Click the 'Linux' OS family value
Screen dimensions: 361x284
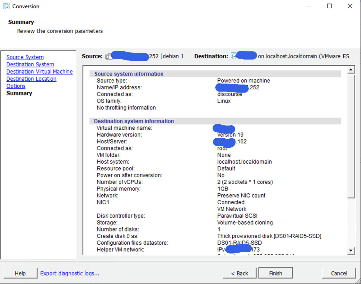click(224, 101)
